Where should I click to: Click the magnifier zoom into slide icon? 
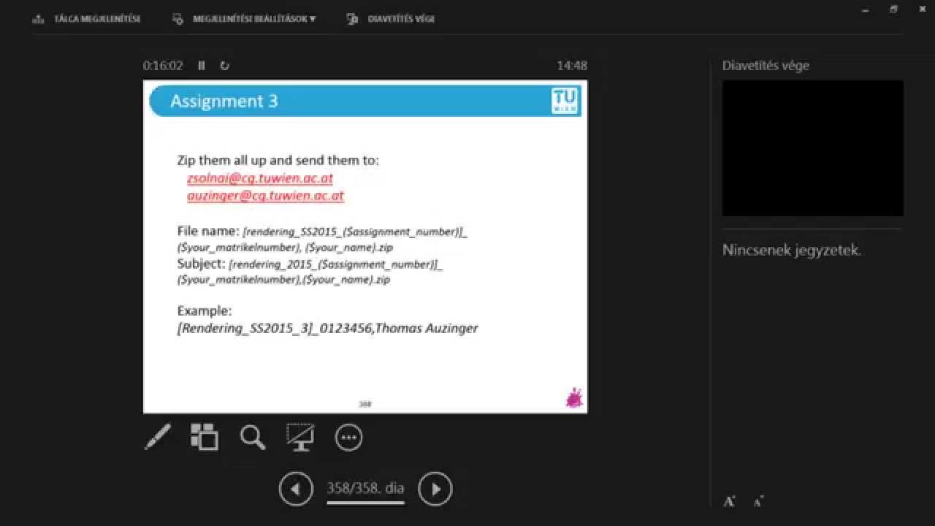252,437
